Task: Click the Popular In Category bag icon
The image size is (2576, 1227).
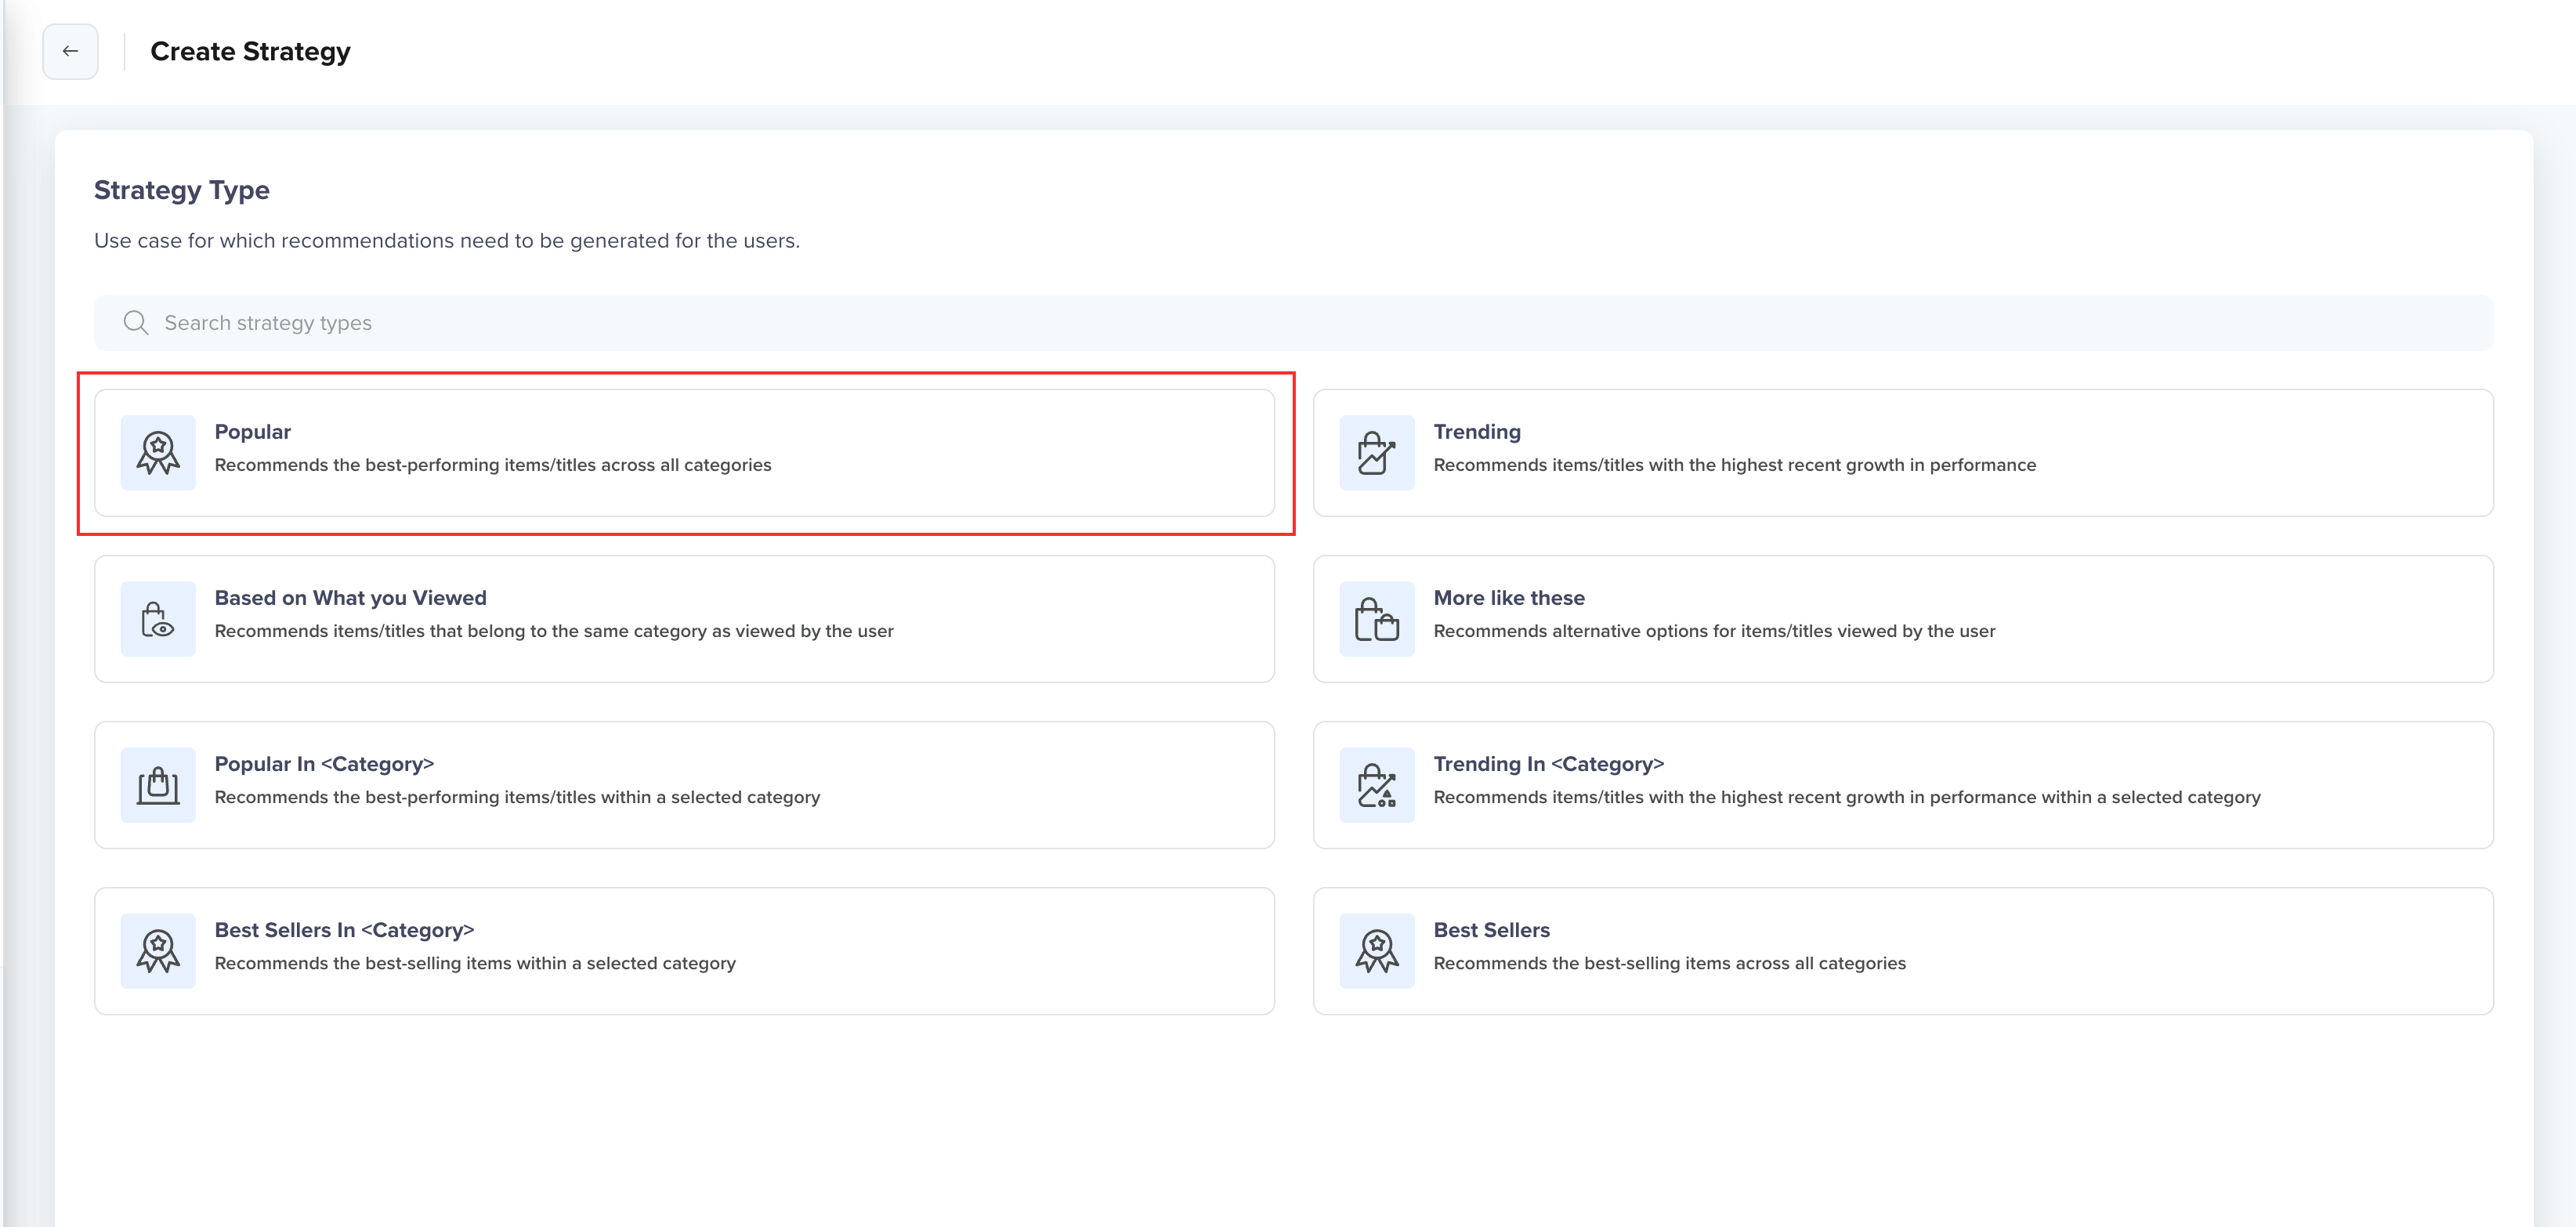Action: [158, 785]
